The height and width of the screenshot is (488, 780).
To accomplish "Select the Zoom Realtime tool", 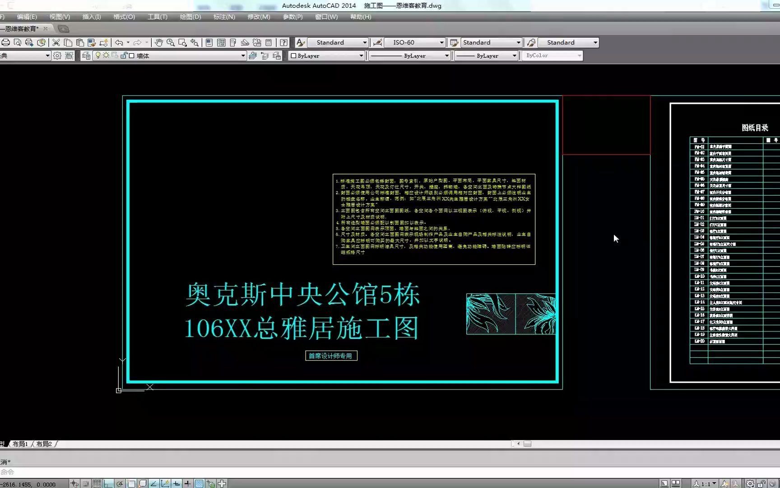I will (171, 42).
